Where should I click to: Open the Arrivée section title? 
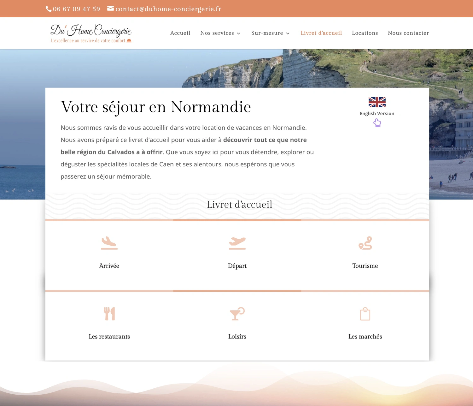(x=109, y=266)
